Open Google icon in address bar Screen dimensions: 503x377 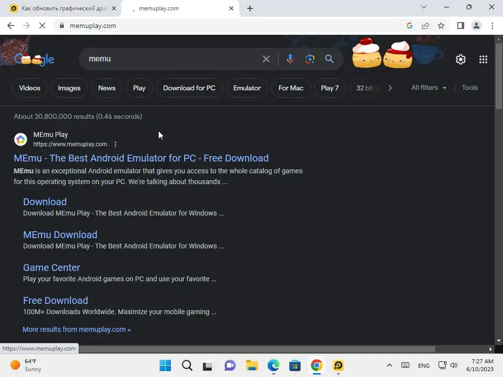[x=409, y=26]
